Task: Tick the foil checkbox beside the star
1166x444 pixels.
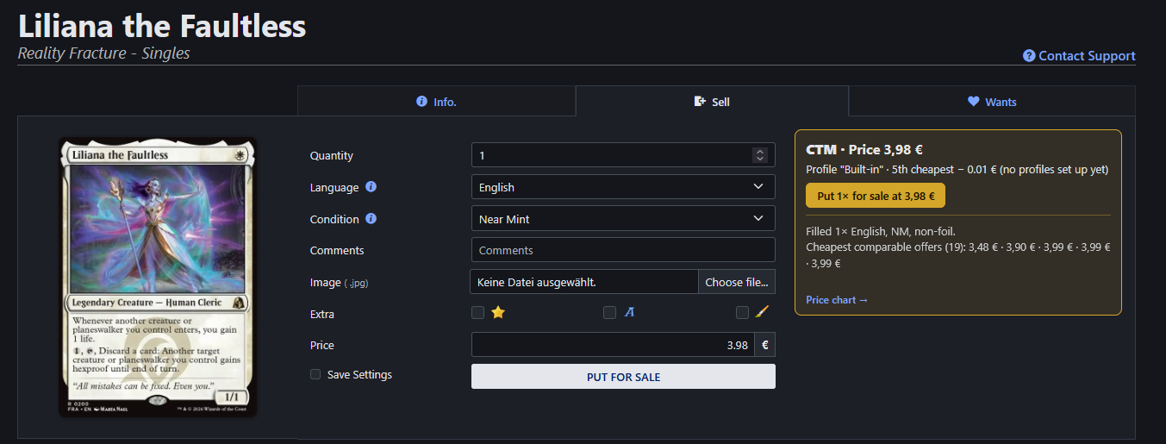Action: [477, 313]
